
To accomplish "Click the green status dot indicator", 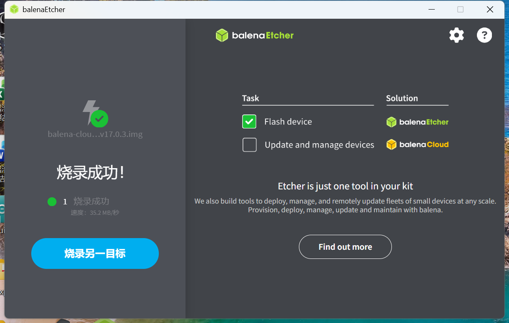I will point(52,202).
